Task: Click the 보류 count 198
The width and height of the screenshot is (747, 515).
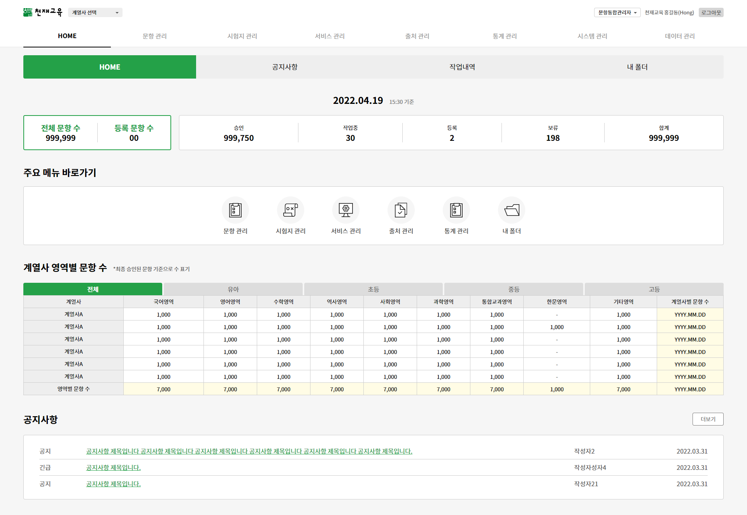Action: 553,138
